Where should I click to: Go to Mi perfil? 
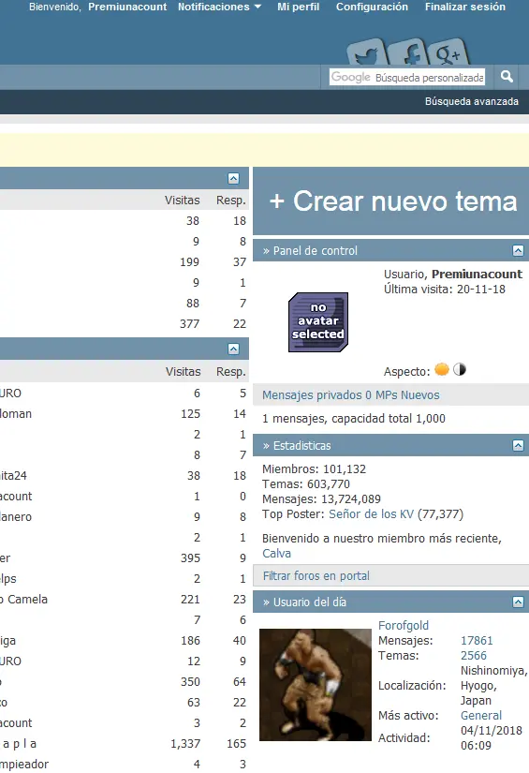[x=298, y=7]
